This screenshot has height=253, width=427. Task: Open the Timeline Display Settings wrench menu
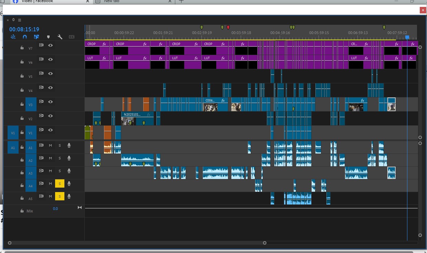60,36
